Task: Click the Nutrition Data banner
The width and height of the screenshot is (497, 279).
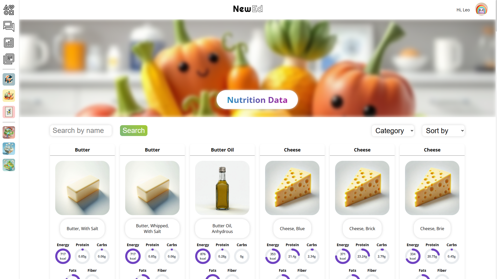Action: 257,100
